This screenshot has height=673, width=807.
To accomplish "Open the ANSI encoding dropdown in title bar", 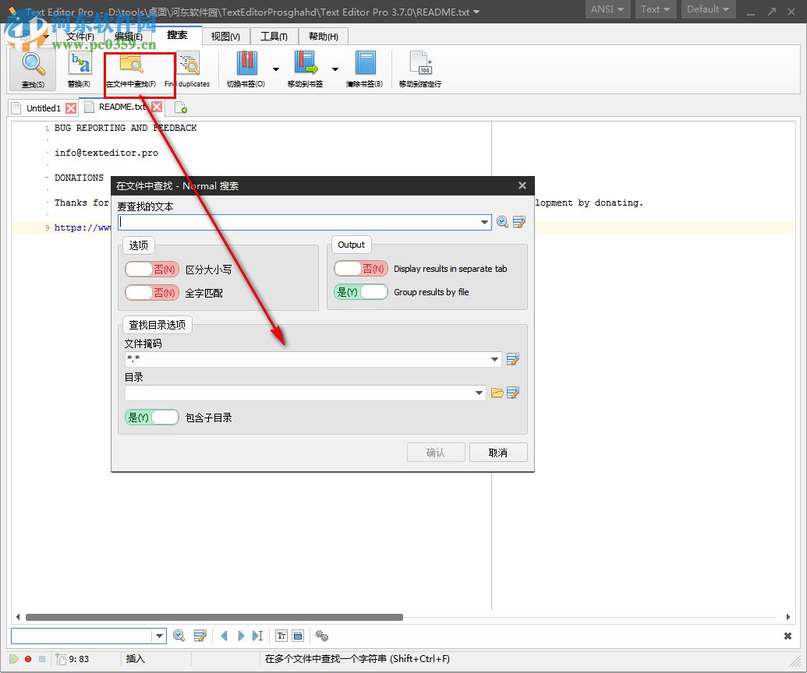I will point(607,9).
